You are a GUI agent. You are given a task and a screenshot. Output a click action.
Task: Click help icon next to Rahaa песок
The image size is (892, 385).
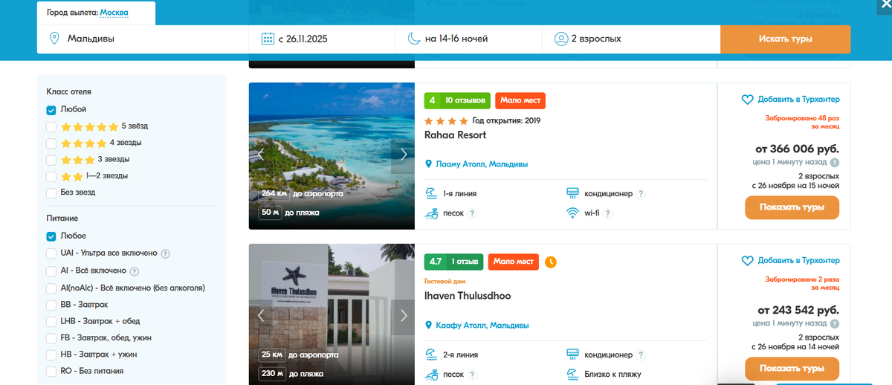(472, 213)
